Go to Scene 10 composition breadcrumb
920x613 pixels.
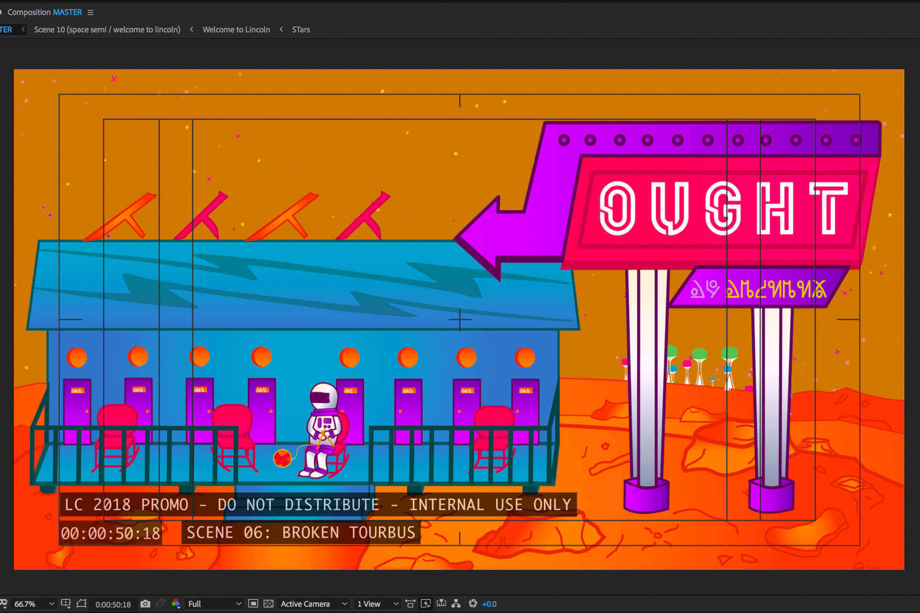(107, 30)
